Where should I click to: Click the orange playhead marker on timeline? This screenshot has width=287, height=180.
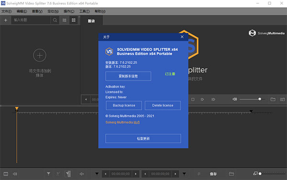17,109
